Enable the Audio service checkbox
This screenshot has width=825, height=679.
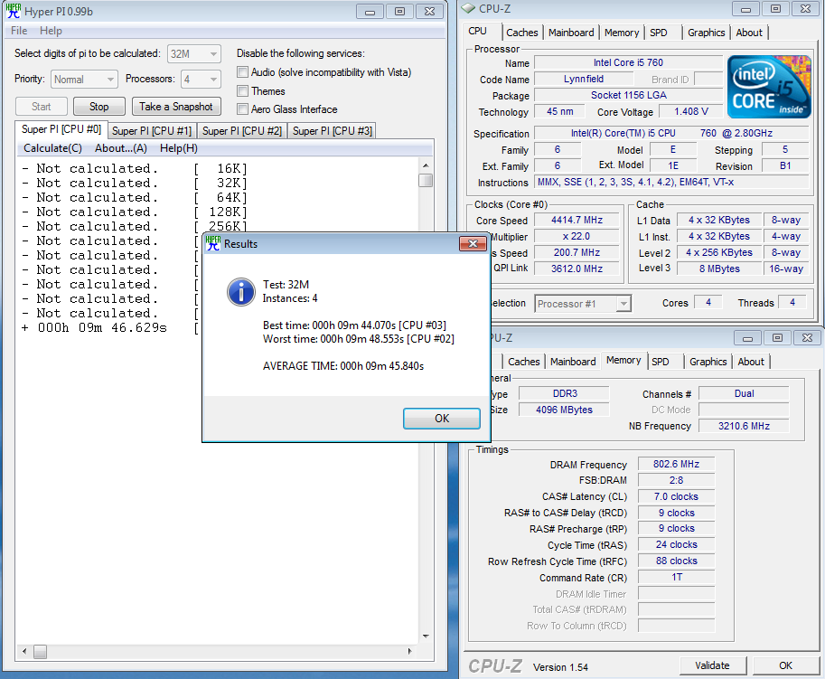pyautogui.click(x=242, y=72)
